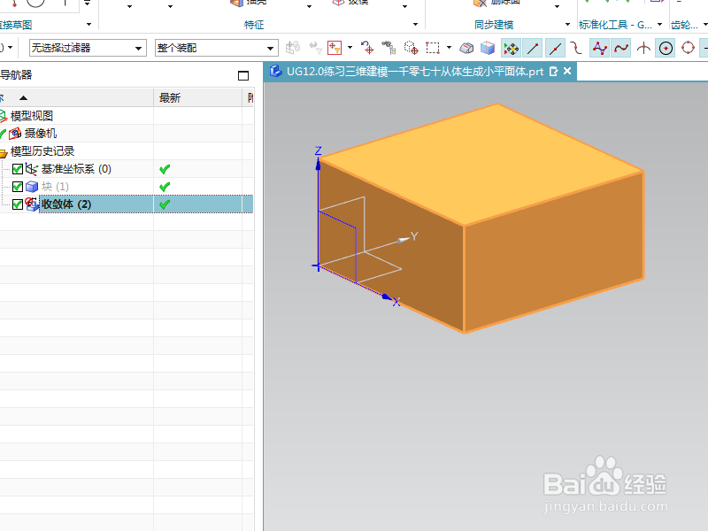Toggle the point on curve snap
This screenshot has width=708, height=531.
click(621, 48)
